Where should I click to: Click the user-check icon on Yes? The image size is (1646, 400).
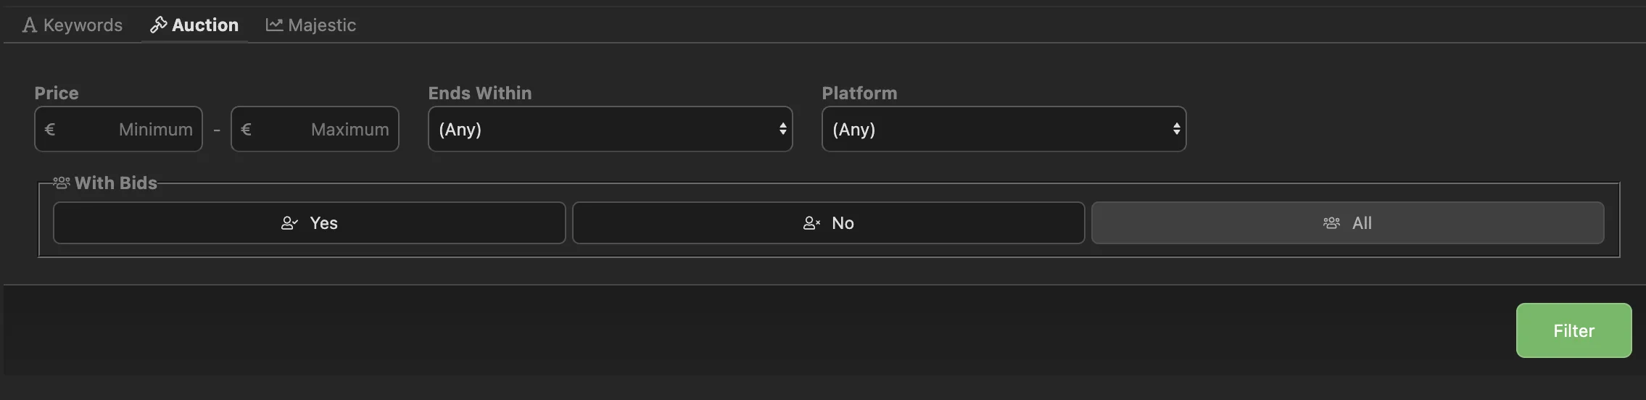[x=289, y=223]
